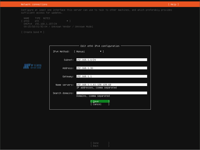Image resolution: width=200 pixels, height=150 pixels.
Task: Click the Save button
Action: tap(99, 101)
